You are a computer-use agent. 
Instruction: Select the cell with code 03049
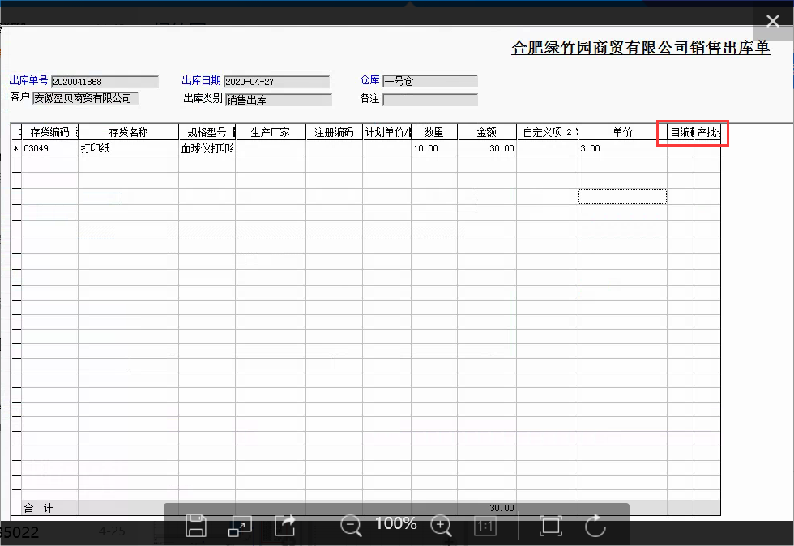click(49, 148)
